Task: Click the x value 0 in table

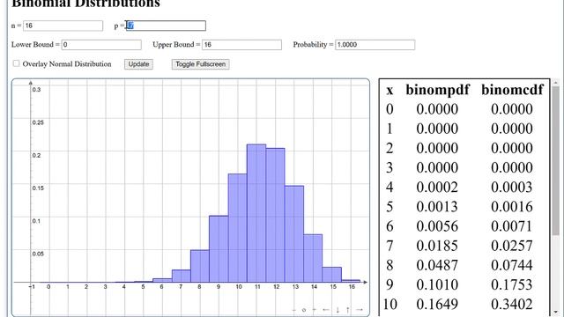Action: click(390, 109)
